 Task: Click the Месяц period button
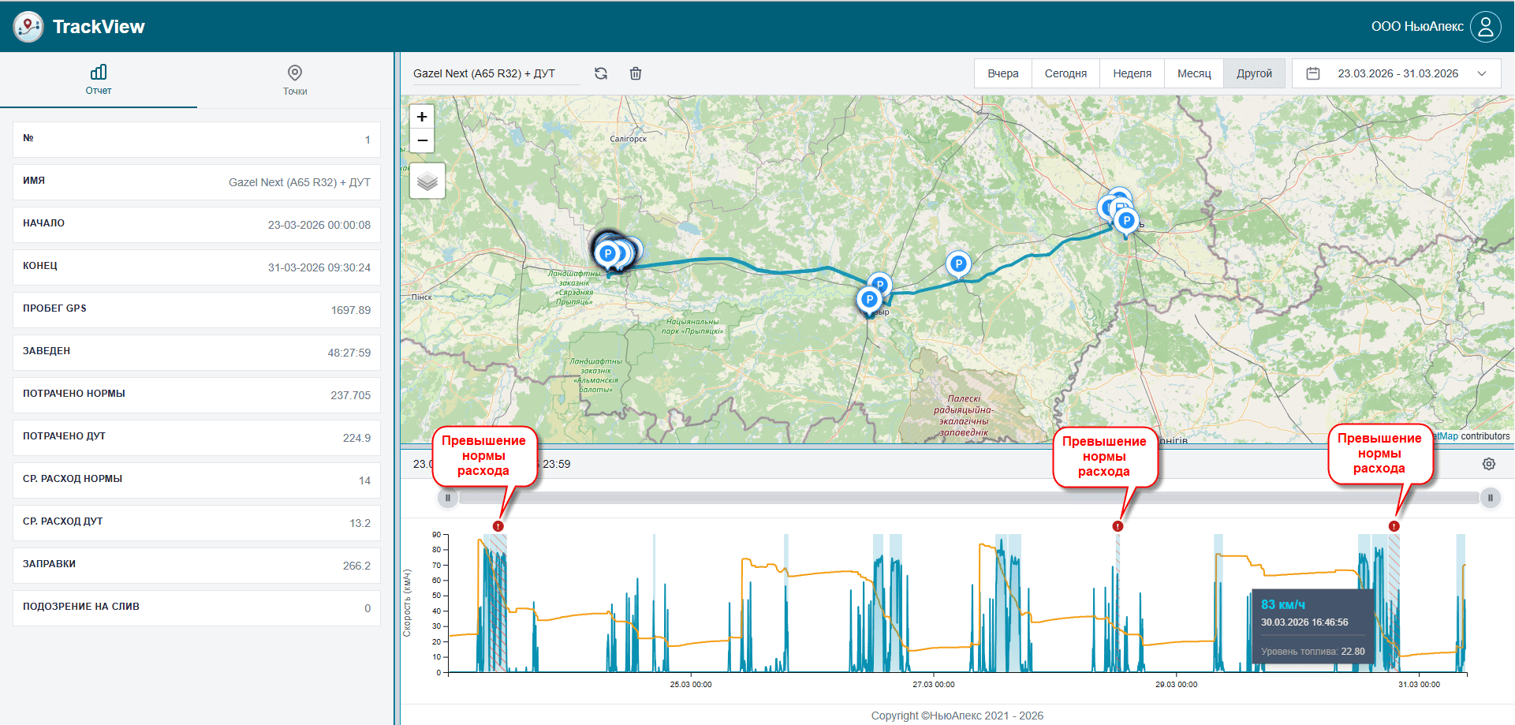[1194, 73]
